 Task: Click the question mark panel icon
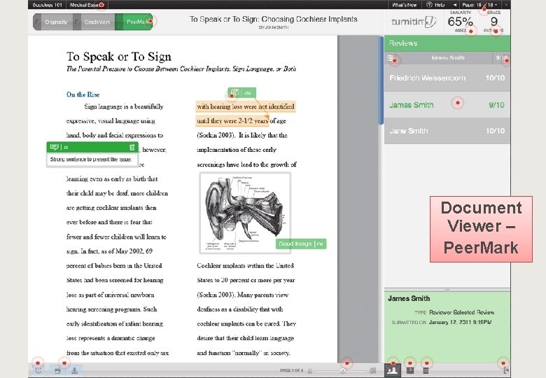(x=410, y=371)
